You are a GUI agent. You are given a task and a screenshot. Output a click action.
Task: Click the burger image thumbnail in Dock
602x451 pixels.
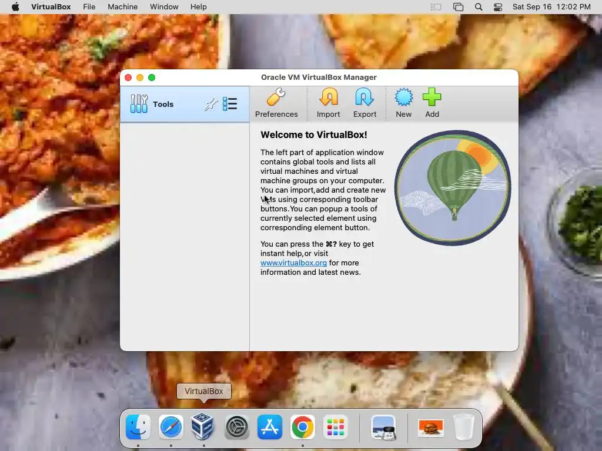pos(431,428)
